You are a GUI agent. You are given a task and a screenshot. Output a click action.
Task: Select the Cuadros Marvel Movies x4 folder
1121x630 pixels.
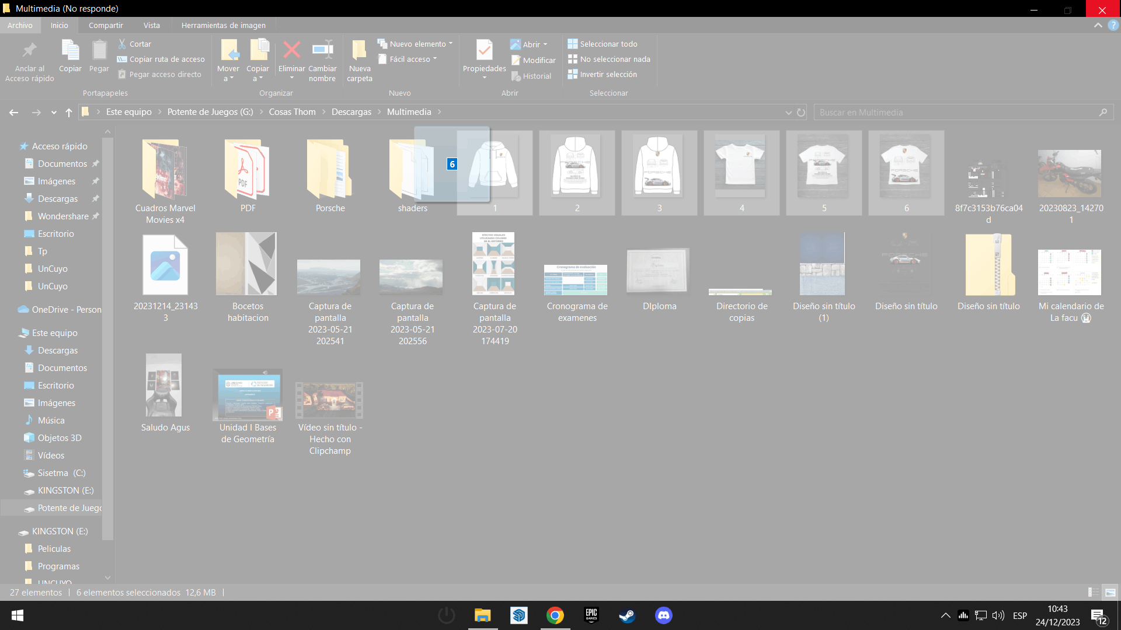point(165,181)
